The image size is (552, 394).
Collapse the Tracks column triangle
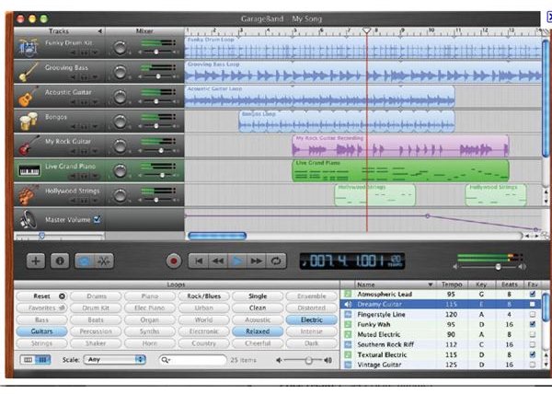point(100,31)
